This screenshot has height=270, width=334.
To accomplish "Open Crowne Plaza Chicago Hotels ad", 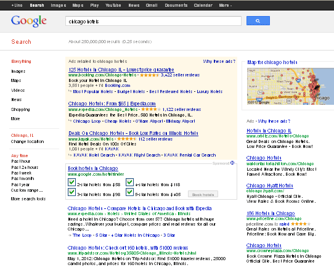I will click(264, 245).
